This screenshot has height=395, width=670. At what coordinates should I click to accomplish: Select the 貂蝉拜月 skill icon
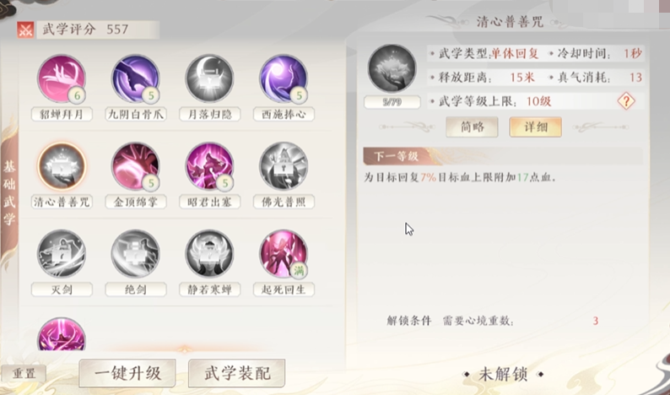click(x=62, y=79)
